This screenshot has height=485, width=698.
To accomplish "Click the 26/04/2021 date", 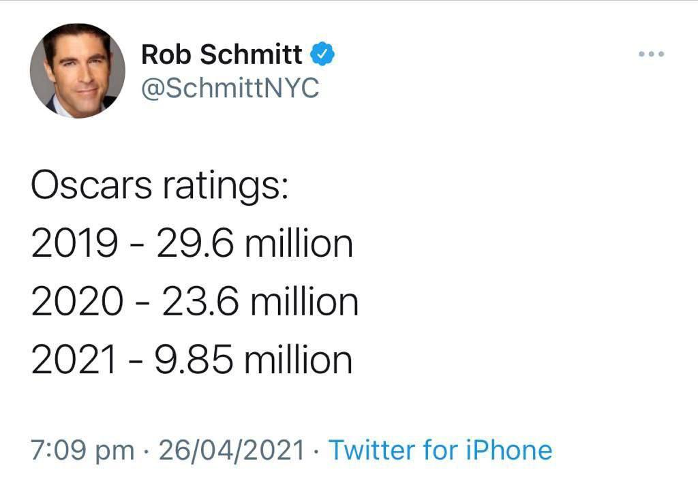I will (x=231, y=450).
